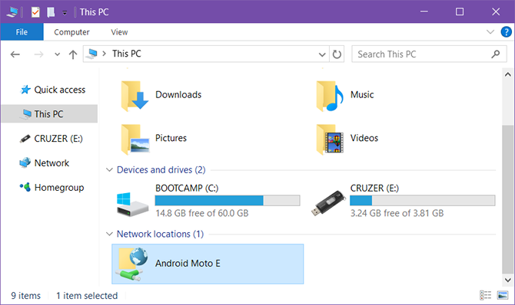The image size is (515, 305).
Task: Click the This PC address bar breadcrumb
Action: point(127,54)
